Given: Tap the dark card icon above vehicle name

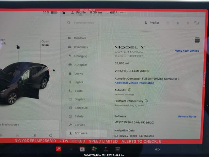Looking at the screenshot, I should 197,40.
